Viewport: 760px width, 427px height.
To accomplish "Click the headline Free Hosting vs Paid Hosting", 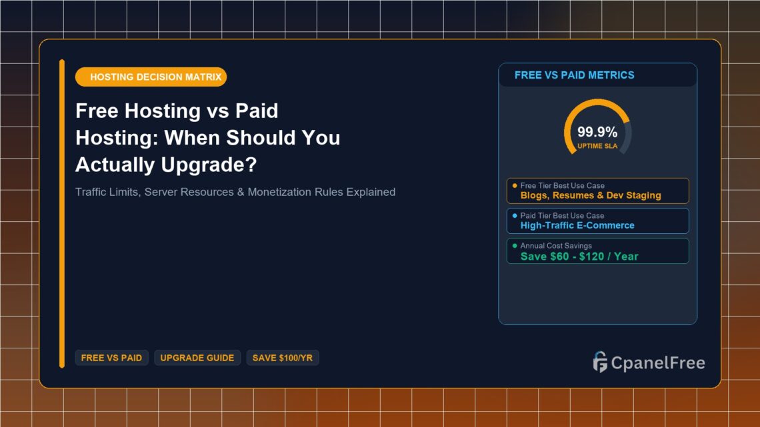I will point(208,138).
